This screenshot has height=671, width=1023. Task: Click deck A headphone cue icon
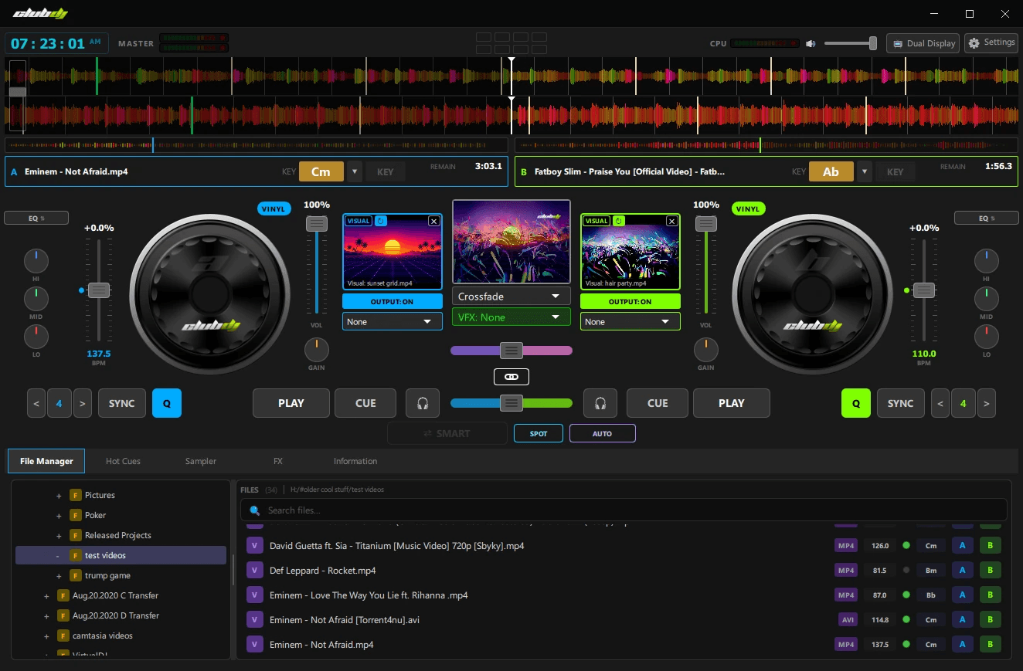(x=423, y=403)
